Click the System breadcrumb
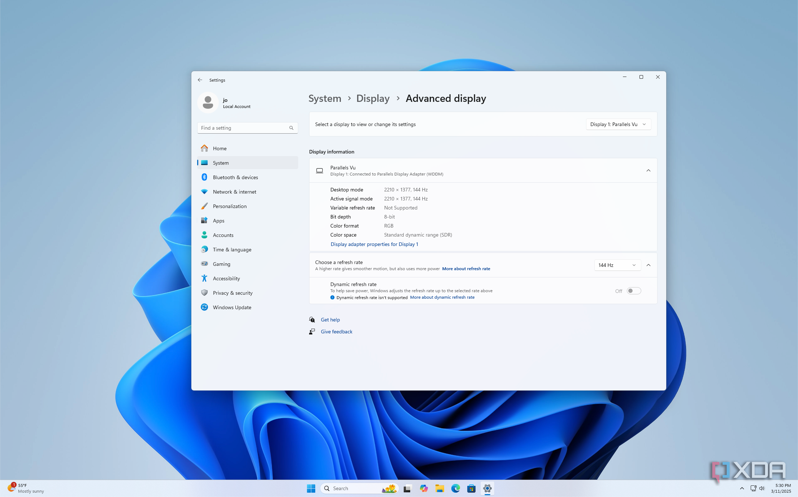Screen dimensions: 798x497 (325, 98)
